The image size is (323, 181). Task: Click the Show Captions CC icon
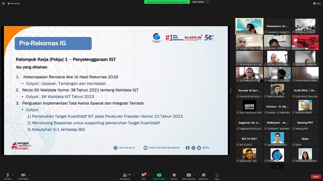(189, 175)
